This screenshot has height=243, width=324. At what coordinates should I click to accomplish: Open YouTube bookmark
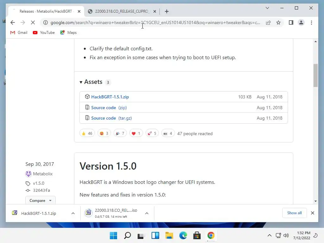tap(44, 33)
